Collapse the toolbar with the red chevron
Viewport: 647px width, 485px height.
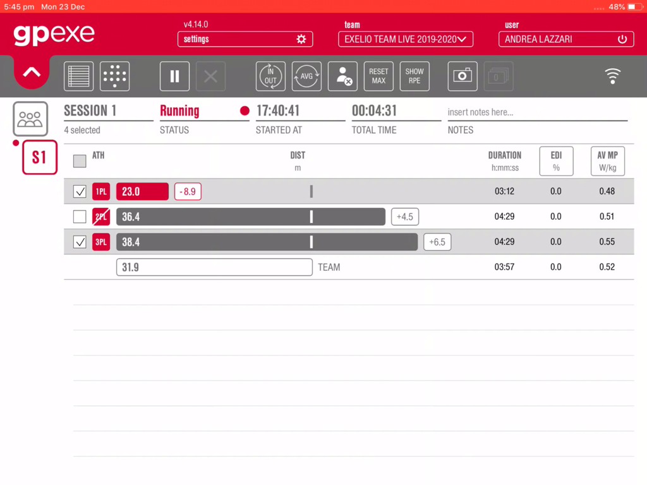point(31,71)
